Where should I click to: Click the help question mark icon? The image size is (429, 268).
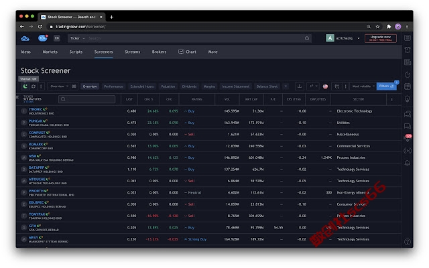(408, 242)
